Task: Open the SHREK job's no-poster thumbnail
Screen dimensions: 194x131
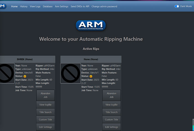Action: click(x=7, y=73)
